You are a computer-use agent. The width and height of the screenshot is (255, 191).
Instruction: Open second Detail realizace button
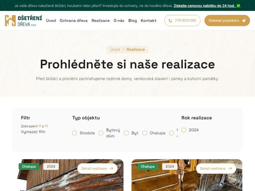click(216, 169)
